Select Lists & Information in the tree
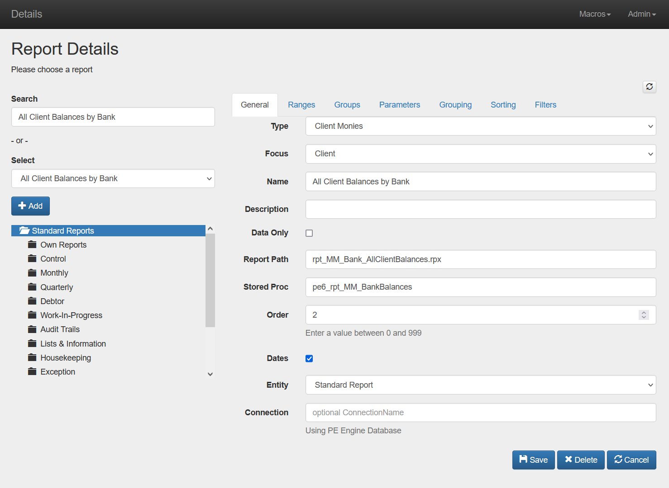The width and height of the screenshot is (669, 488). tap(73, 344)
